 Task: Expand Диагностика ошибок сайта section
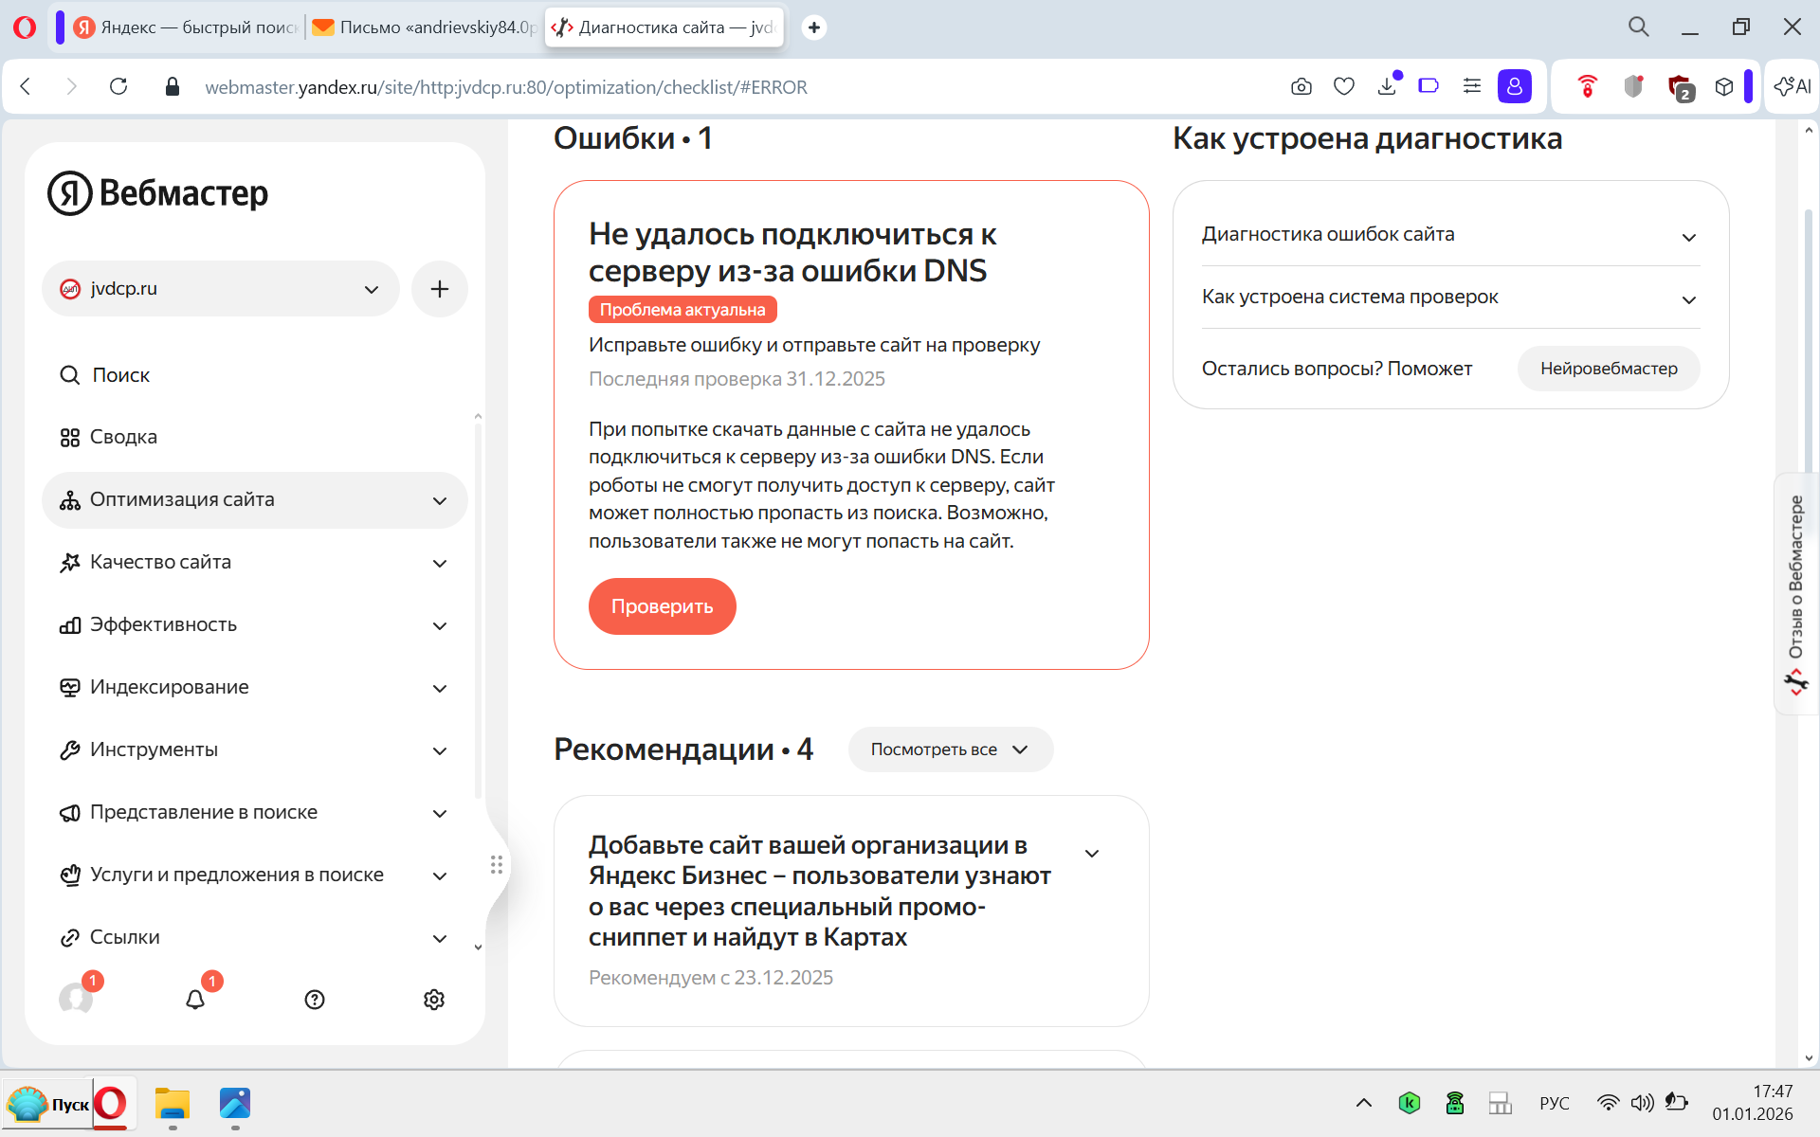1449,235
